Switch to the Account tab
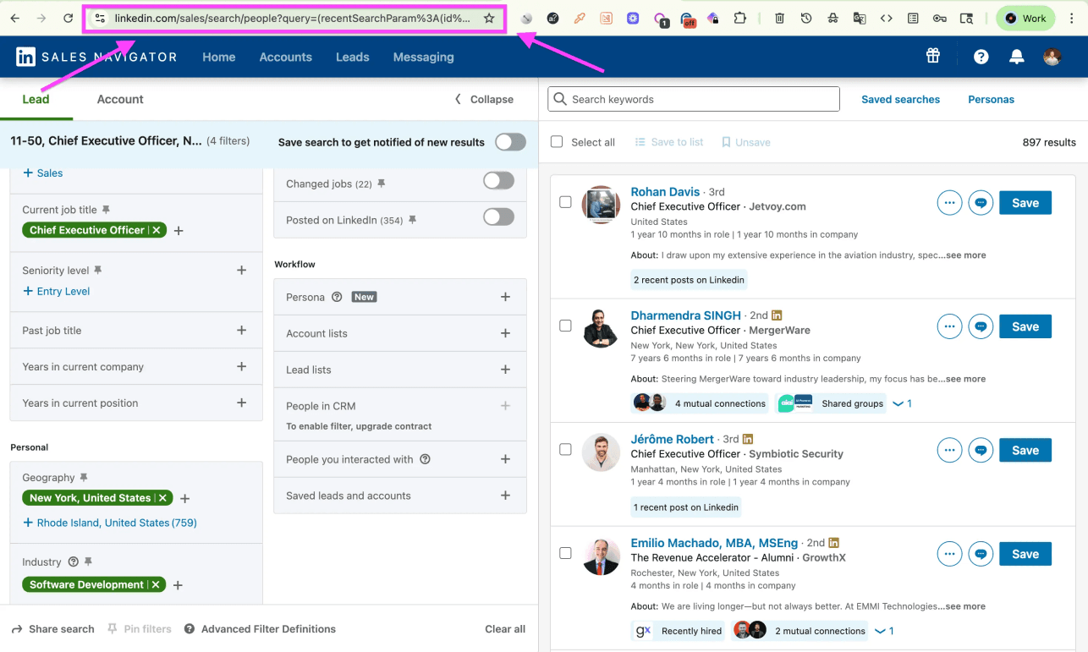This screenshot has width=1088, height=652. [119, 99]
